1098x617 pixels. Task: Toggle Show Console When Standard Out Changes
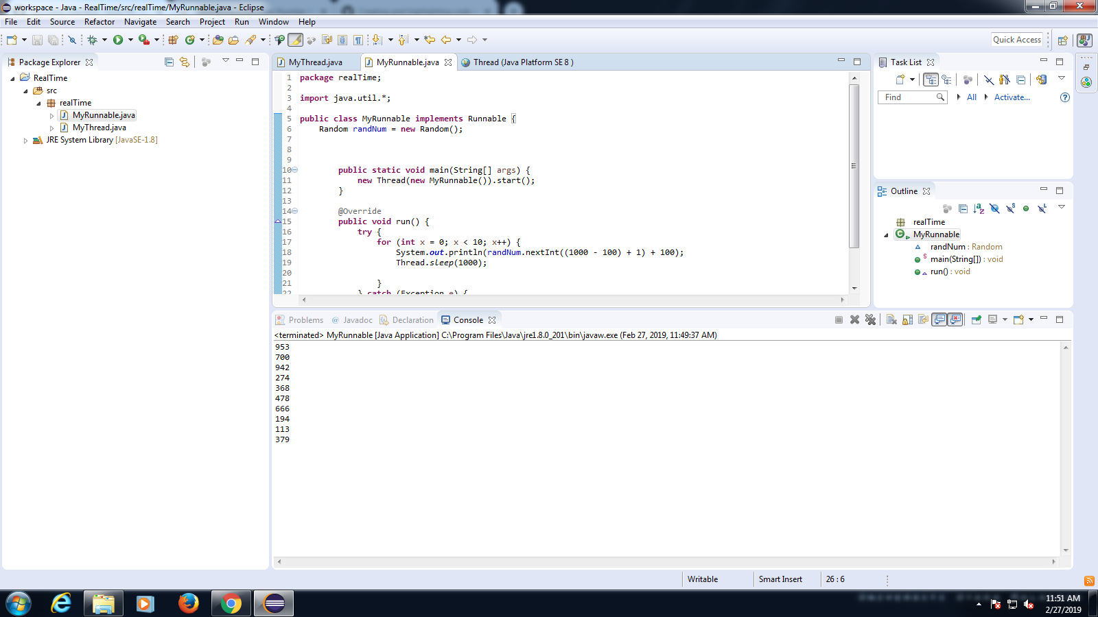click(939, 319)
